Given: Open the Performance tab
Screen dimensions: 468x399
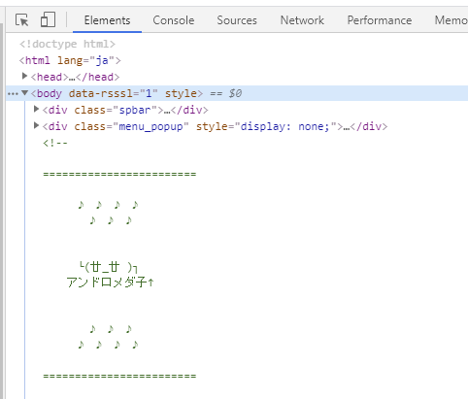Looking at the screenshot, I should point(380,20).
